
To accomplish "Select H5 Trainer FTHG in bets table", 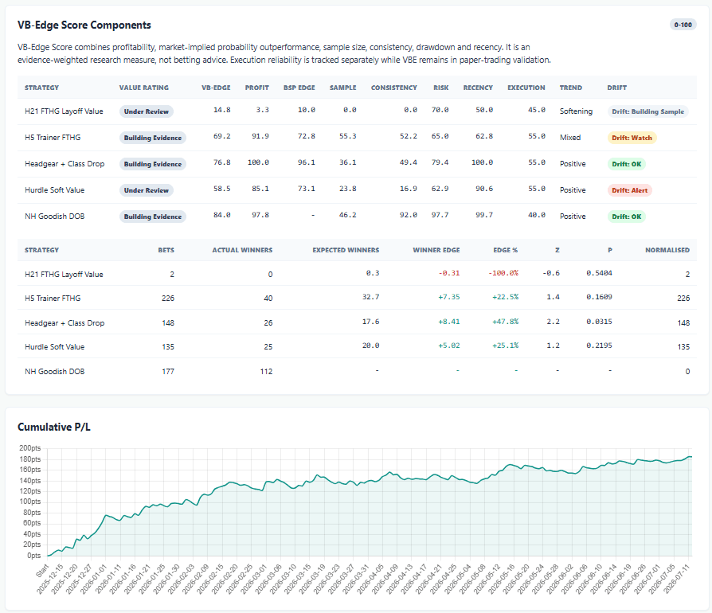I will click(53, 298).
